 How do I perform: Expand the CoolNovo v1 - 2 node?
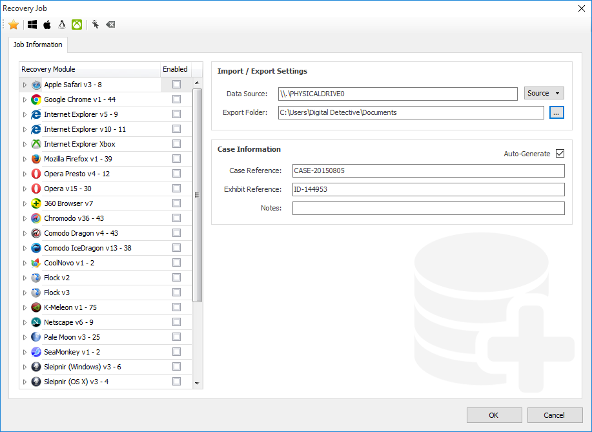pyautogui.click(x=25, y=263)
